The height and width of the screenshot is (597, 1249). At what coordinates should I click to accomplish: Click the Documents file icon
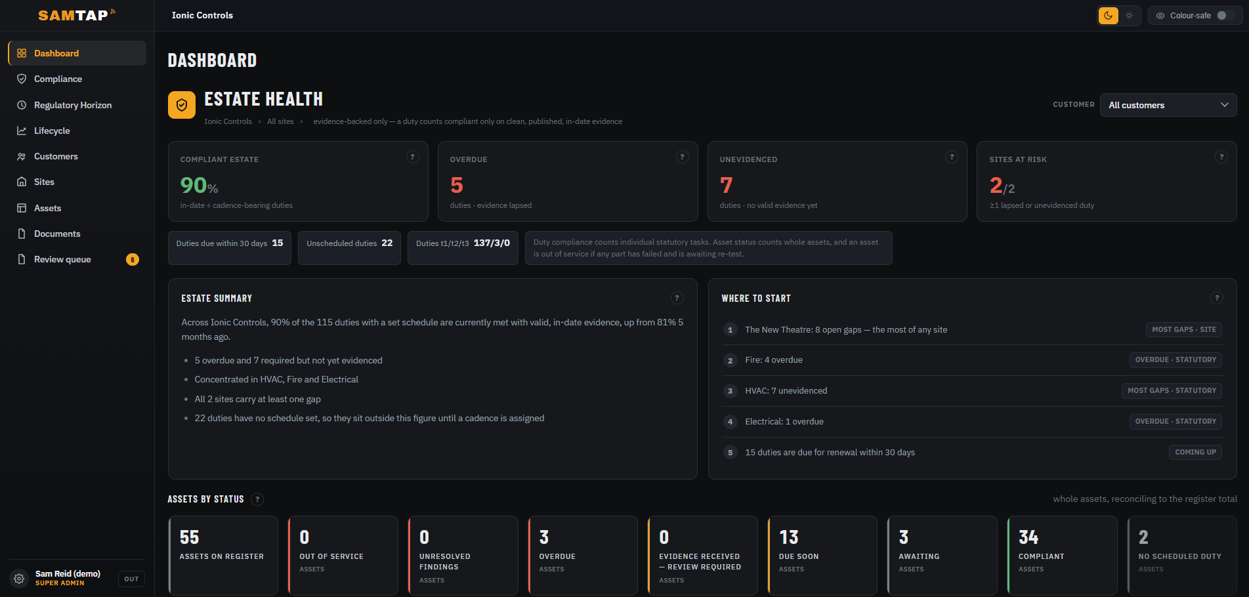22,234
